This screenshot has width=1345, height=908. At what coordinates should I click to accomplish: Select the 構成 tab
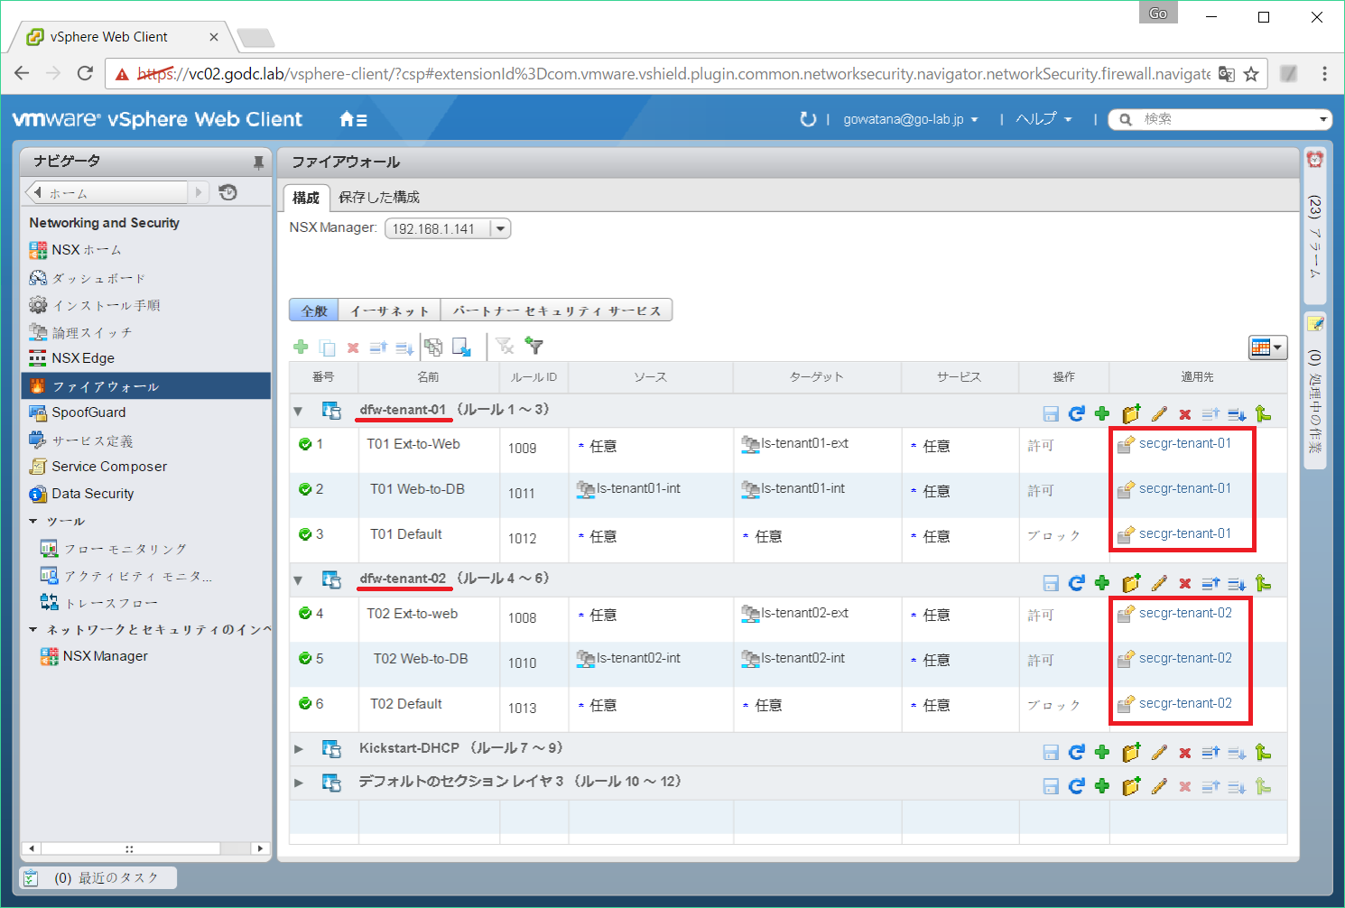coord(306,198)
